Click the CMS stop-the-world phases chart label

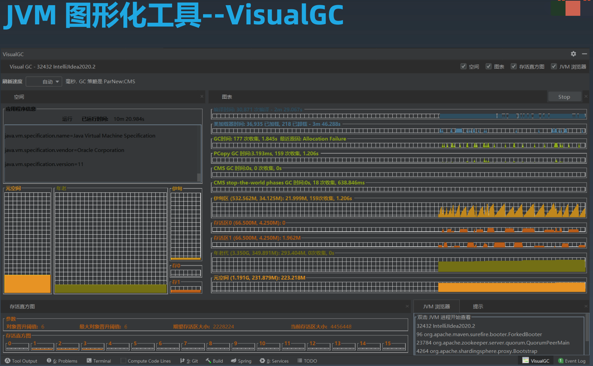pyautogui.click(x=289, y=183)
